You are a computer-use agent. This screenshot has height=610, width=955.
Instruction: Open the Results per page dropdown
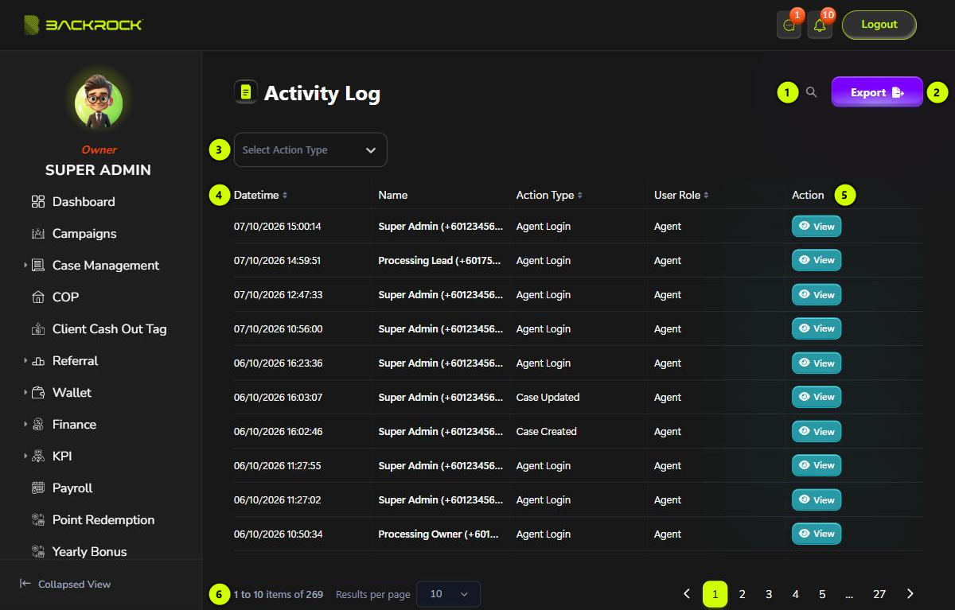[x=449, y=594]
